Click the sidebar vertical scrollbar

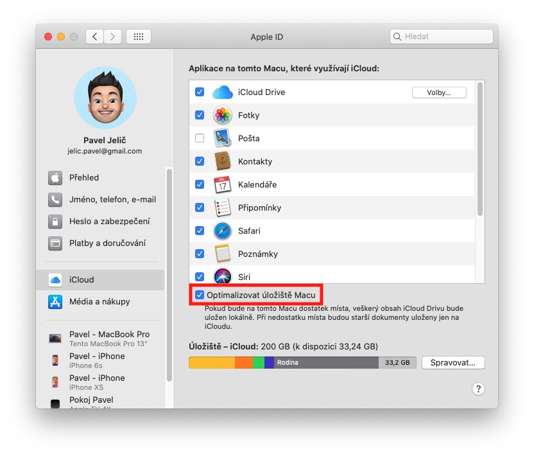click(169, 275)
